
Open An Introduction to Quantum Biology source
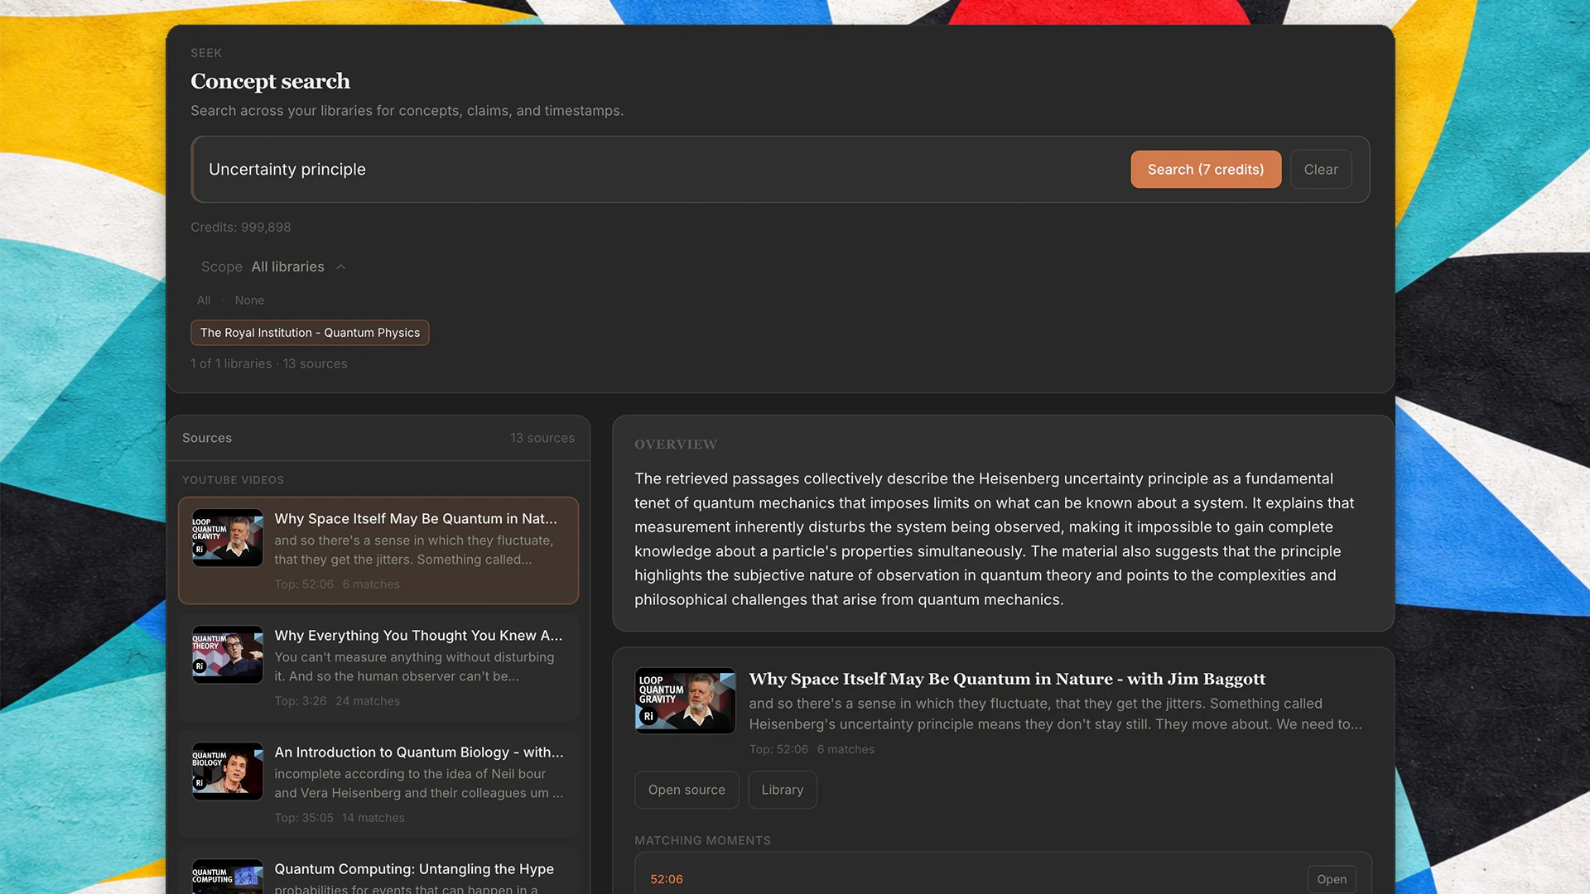(418, 752)
